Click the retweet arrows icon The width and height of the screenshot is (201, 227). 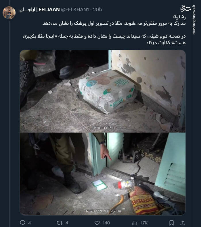pyautogui.click(x=60, y=223)
